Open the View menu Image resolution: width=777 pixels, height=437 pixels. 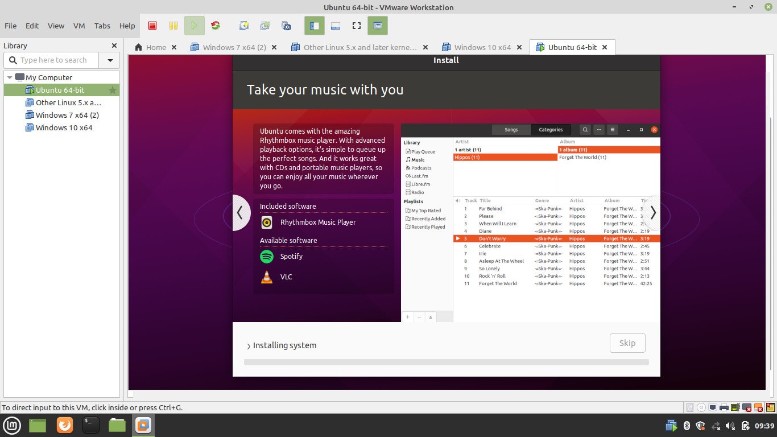(x=56, y=26)
